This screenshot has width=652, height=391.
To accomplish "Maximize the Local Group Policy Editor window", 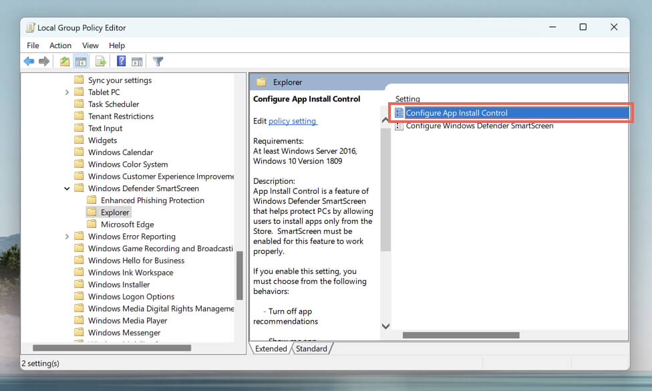I will (583, 27).
